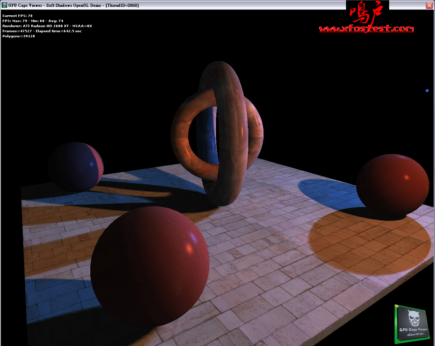Click the Current FPS readout
This screenshot has height=346, width=435.
coord(18,16)
